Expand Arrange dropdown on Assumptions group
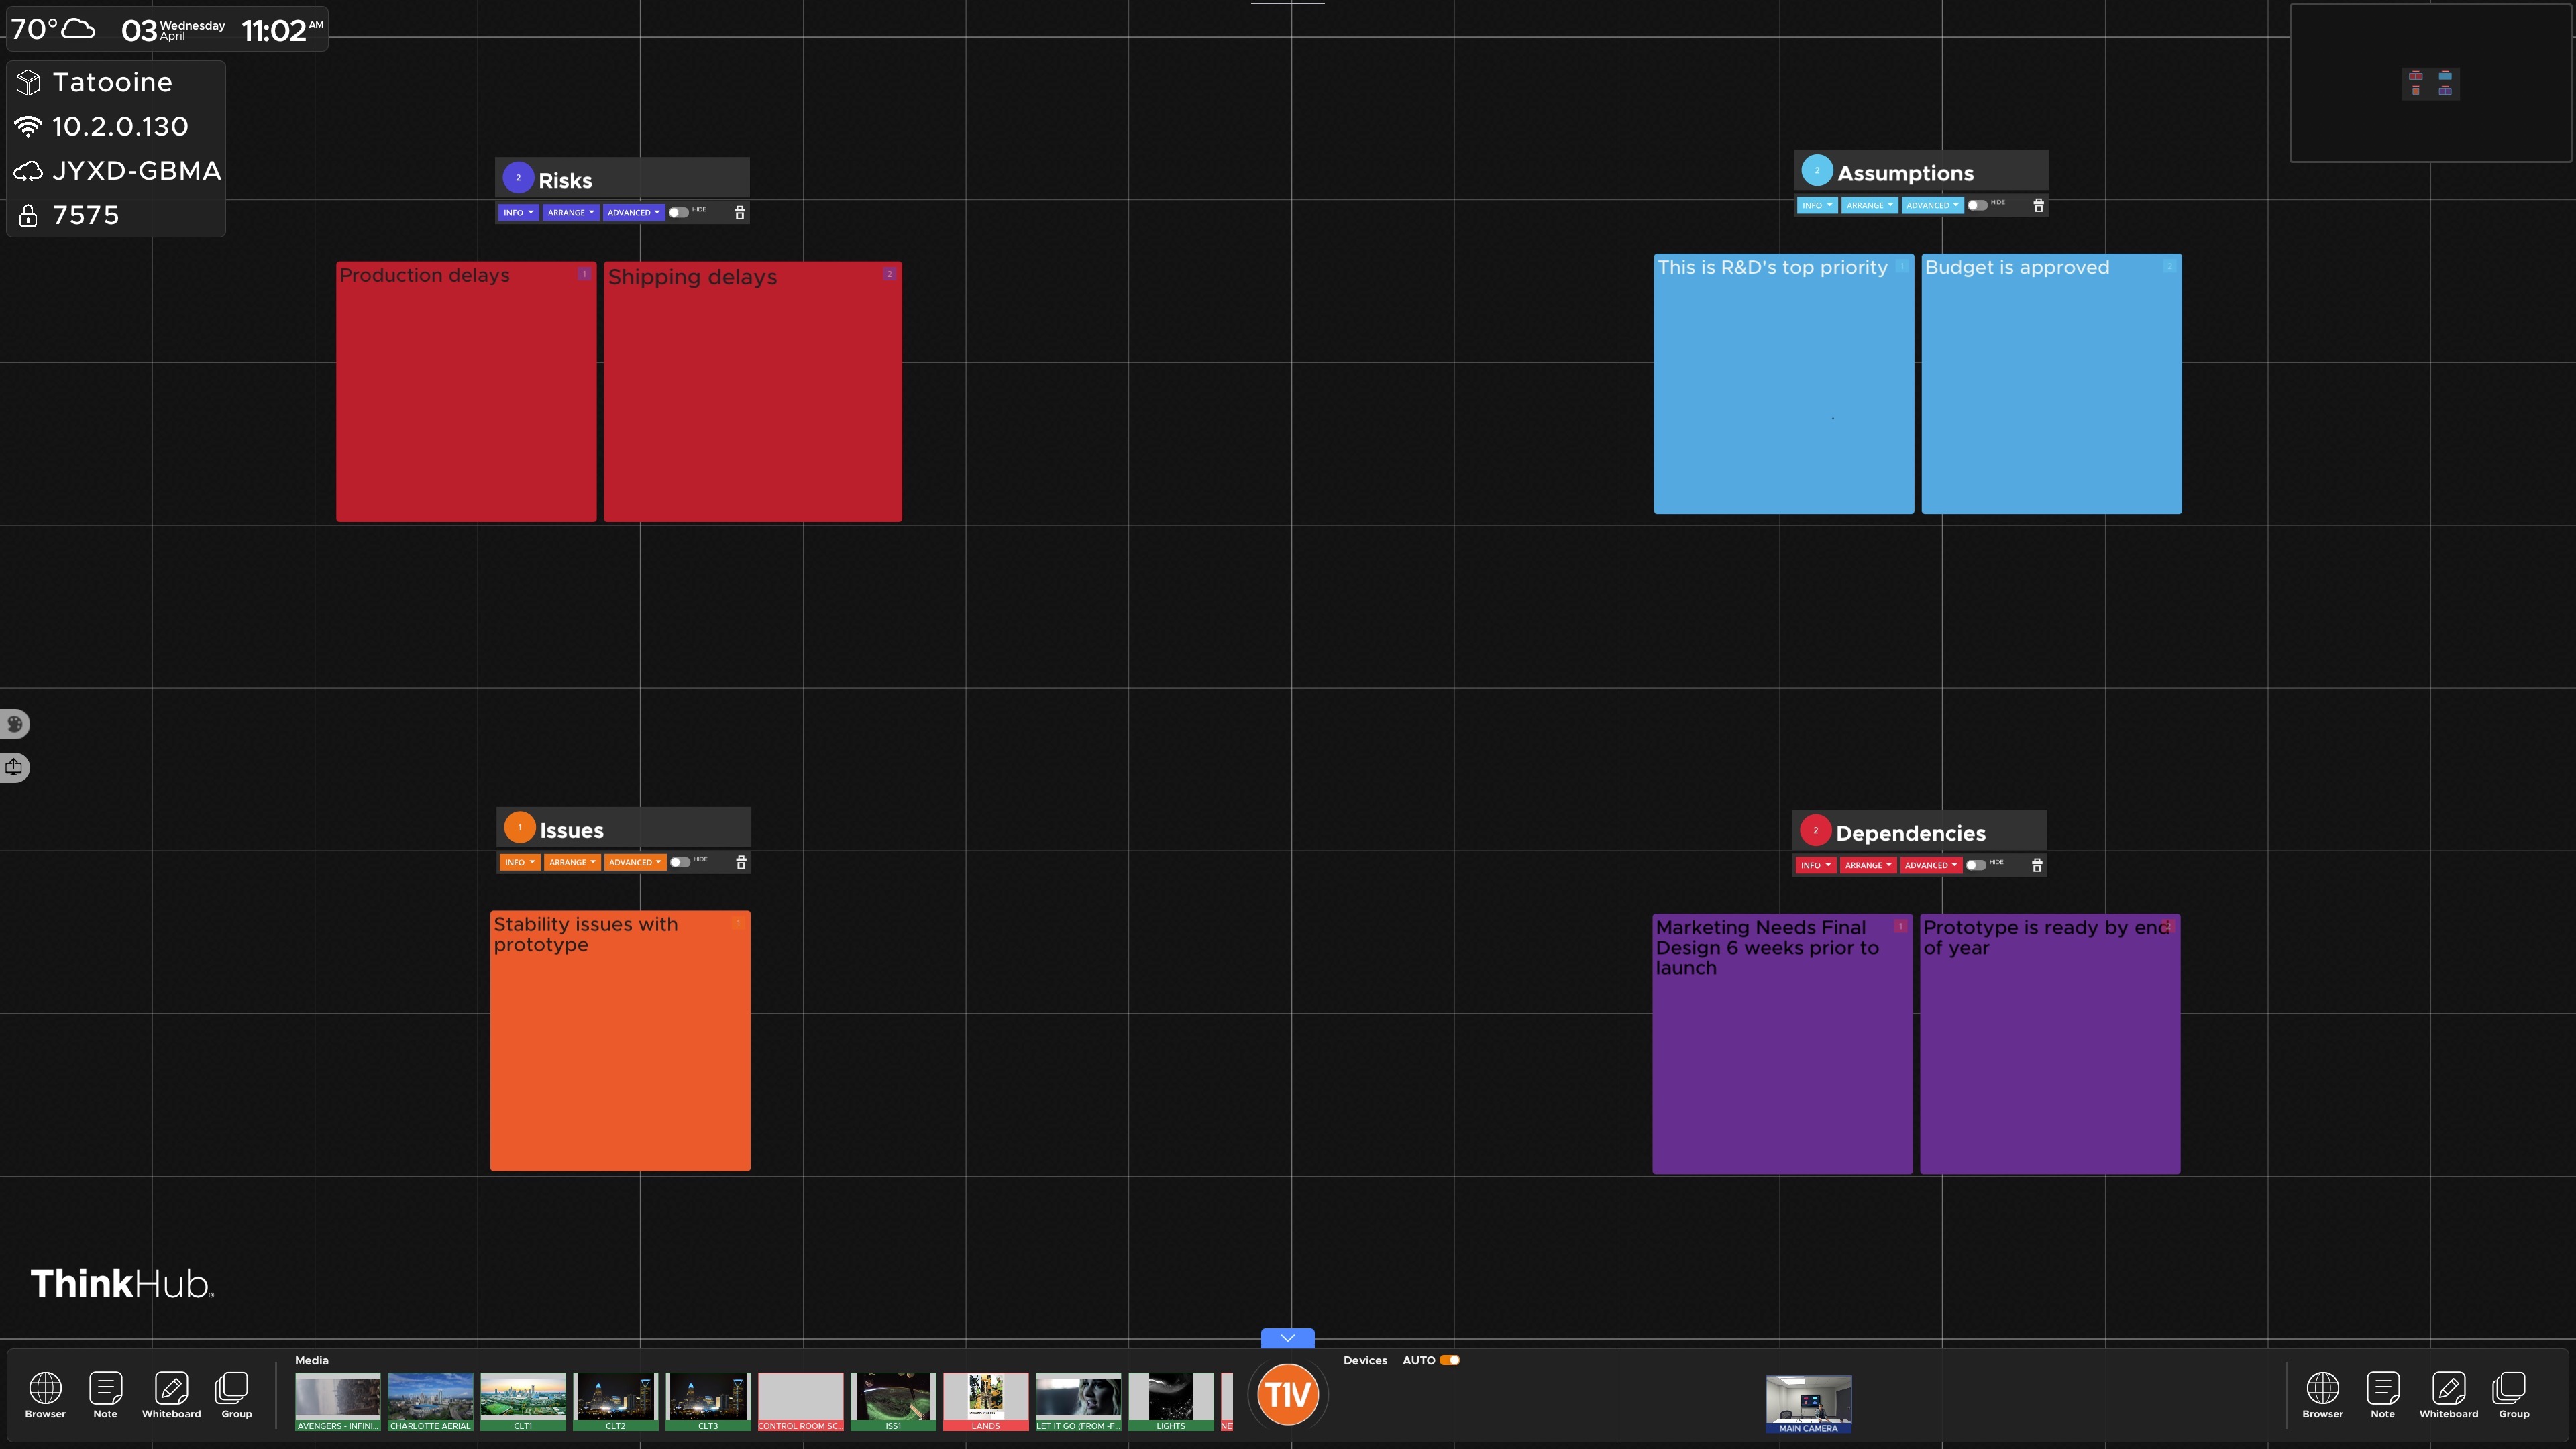Screen dimensions: 2576x1449 tap(1868, 206)
